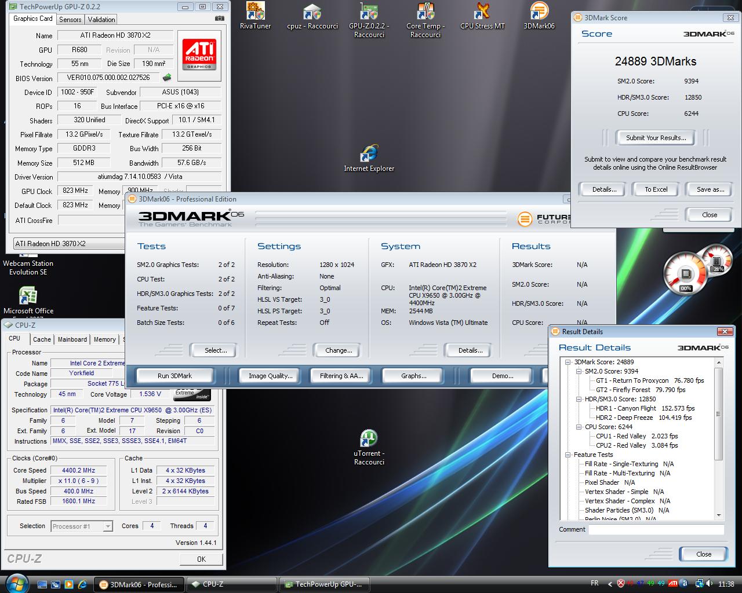The width and height of the screenshot is (742, 593).
Task: Collapse the 3DMark Score tree node
Action: (x=569, y=362)
